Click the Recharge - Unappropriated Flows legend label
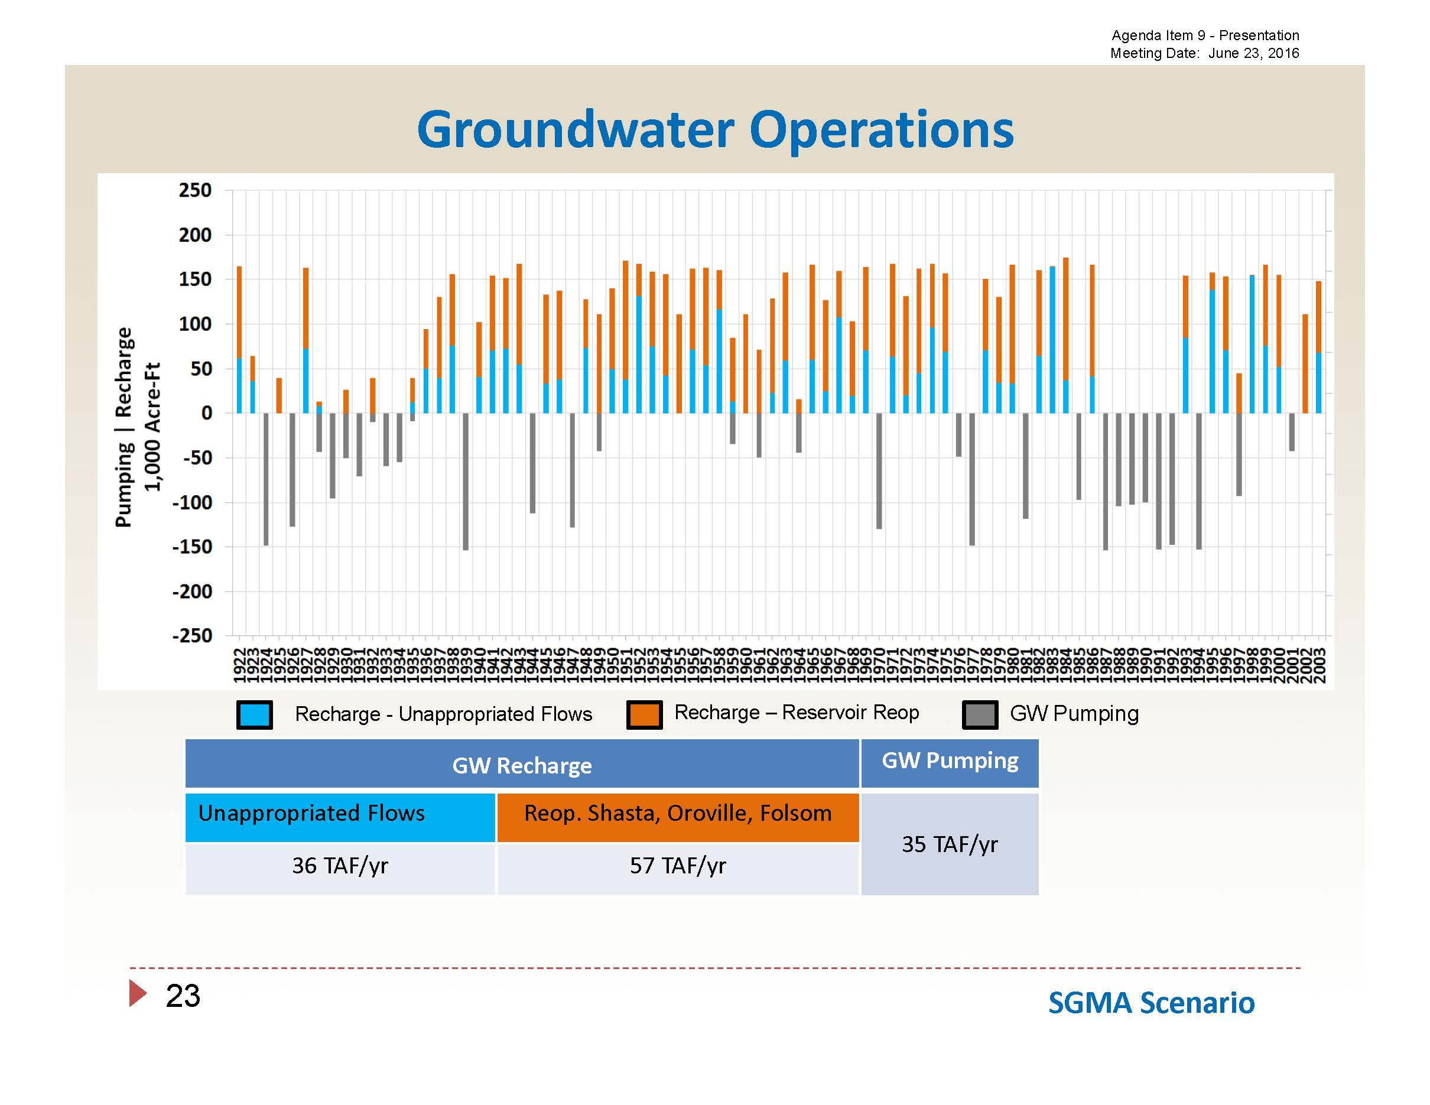The height and width of the screenshot is (1105, 1430). point(443,714)
